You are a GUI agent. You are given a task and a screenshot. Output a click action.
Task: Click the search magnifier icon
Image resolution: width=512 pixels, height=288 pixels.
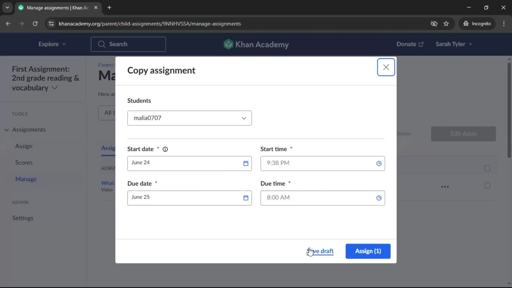[x=102, y=44]
